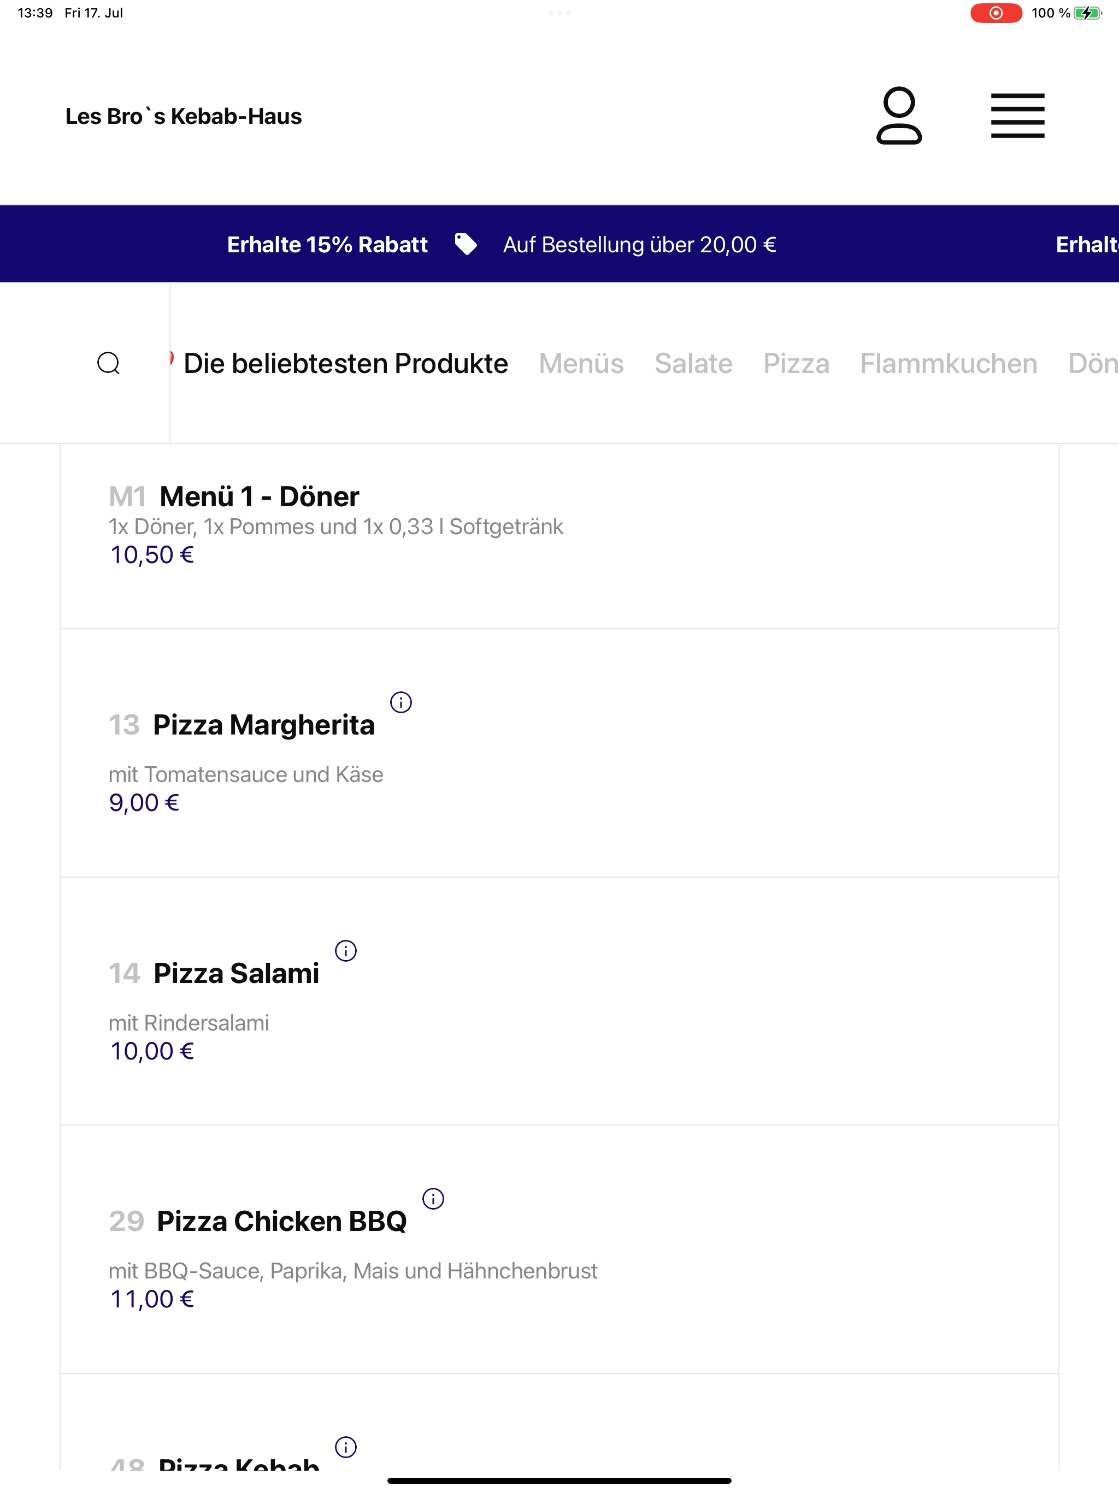Click description mit Rindersalami
Viewport: 1119px width, 1492px height.
[x=189, y=1022]
